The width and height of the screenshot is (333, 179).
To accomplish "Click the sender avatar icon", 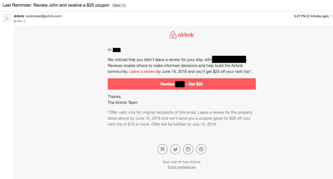I will point(7,18).
